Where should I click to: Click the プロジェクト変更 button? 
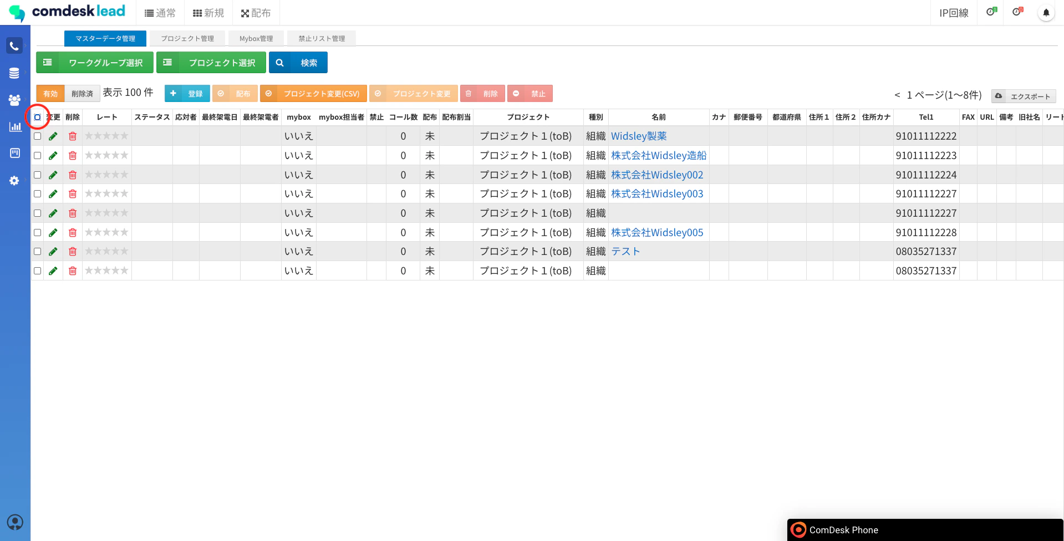tap(414, 94)
